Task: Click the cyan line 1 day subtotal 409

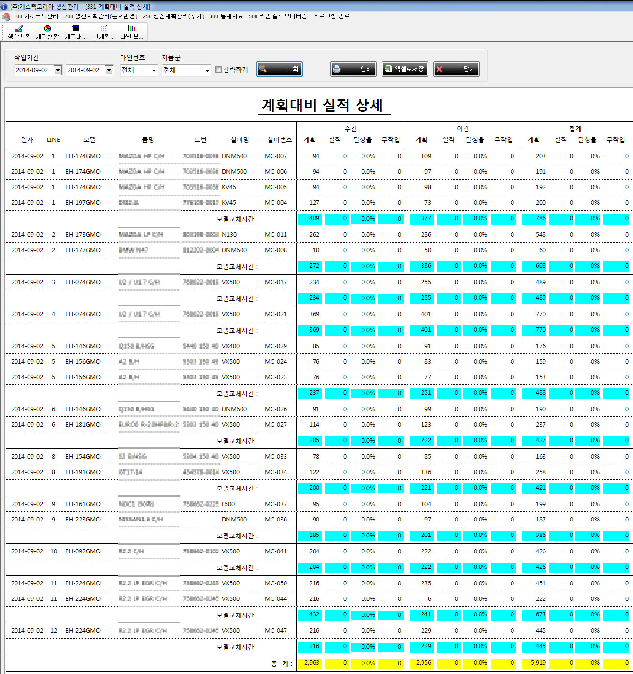Action: point(310,218)
